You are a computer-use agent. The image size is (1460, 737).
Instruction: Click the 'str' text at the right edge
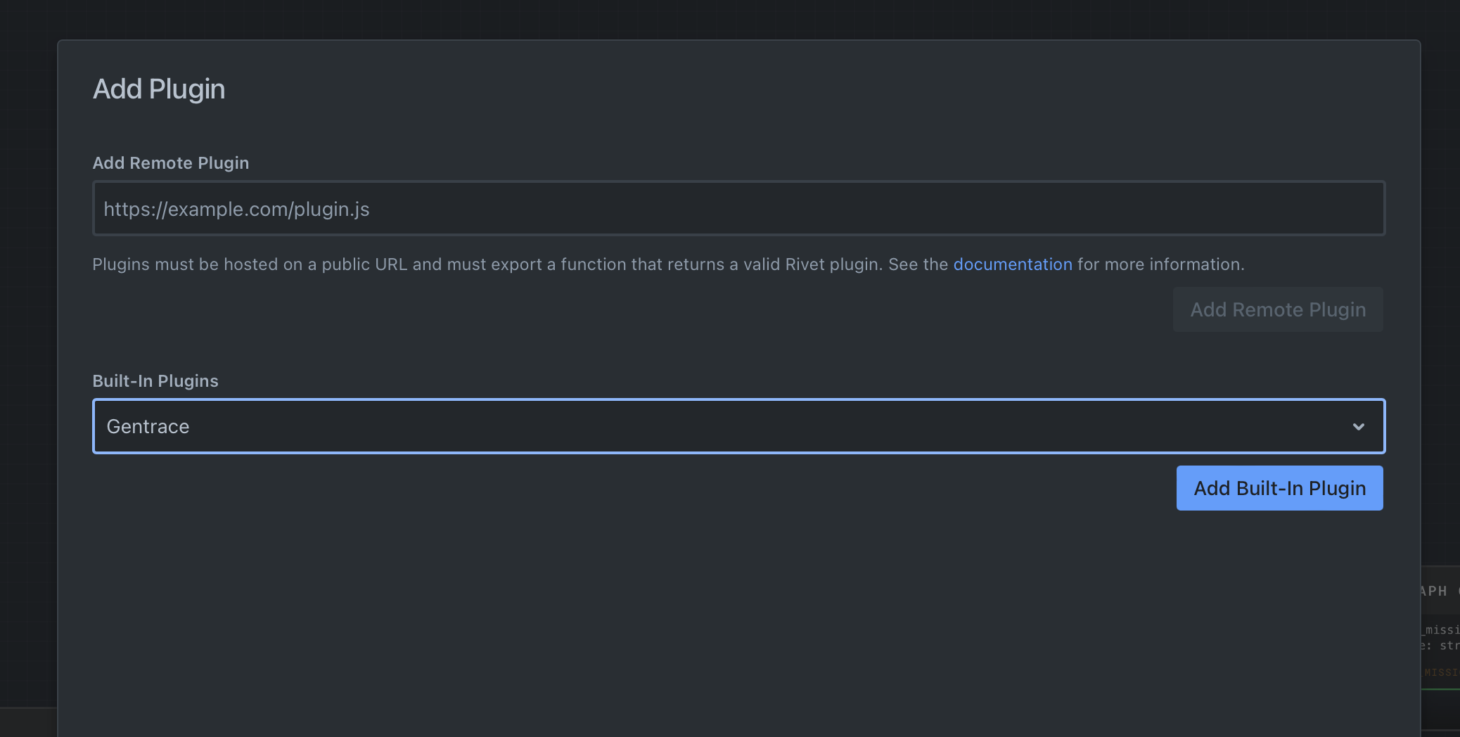click(x=1448, y=646)
